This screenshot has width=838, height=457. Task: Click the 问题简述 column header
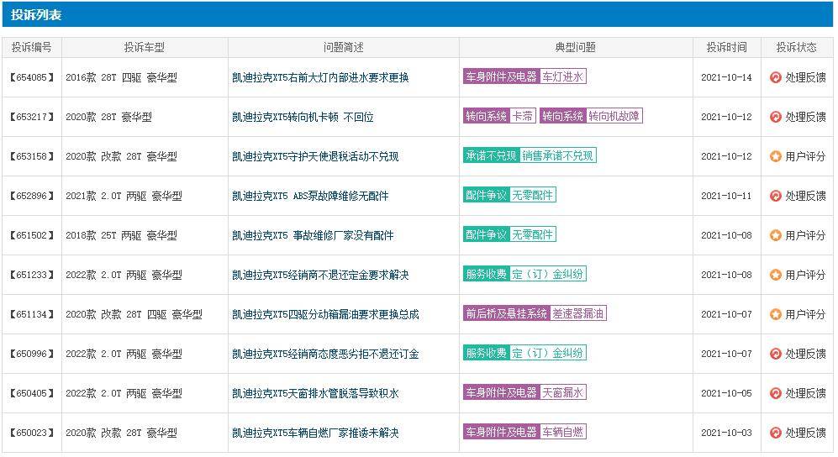(x=343, y=48)
